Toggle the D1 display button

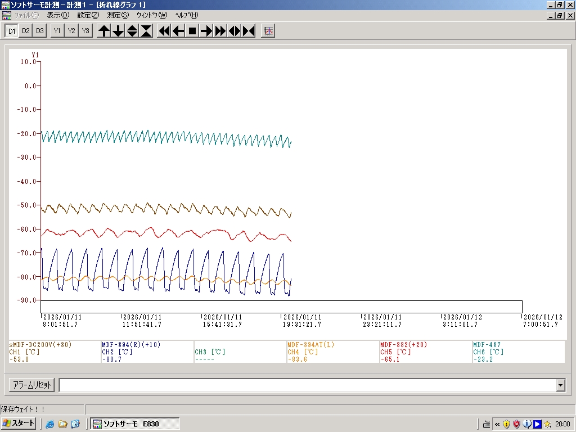click(x=12, y=31)
